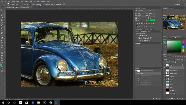Click lock all padlock in Layers panel
Screen dimensions: 186x105
(x=176, y=62)
